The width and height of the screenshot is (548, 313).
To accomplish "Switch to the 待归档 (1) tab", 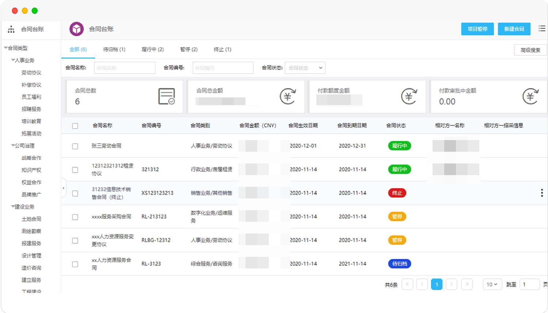I will [x=114, y=49].
